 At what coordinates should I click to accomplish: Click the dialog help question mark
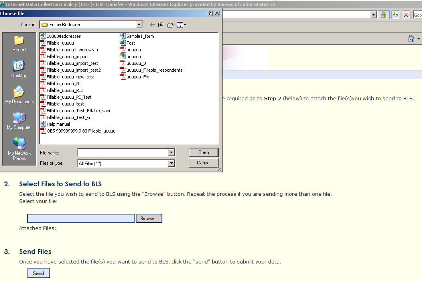(210, 14)
